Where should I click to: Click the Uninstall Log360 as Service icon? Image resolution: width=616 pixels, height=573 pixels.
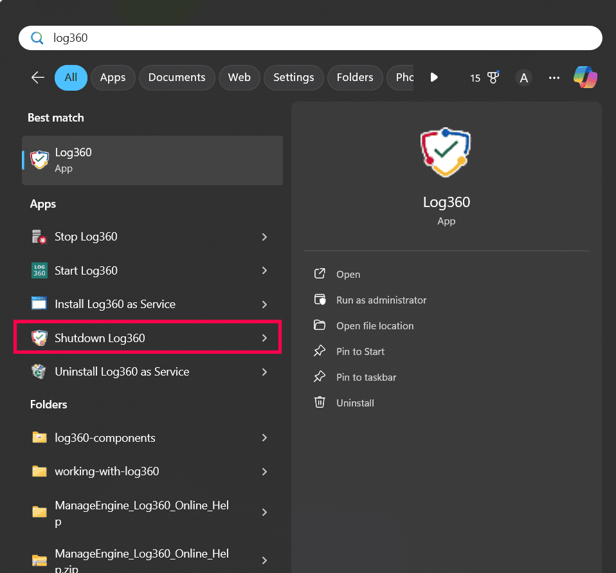[x=39, y=372]
